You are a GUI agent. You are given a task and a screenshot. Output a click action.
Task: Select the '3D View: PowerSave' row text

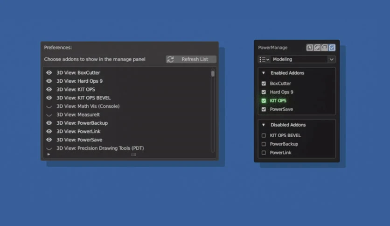click(79, 140)
